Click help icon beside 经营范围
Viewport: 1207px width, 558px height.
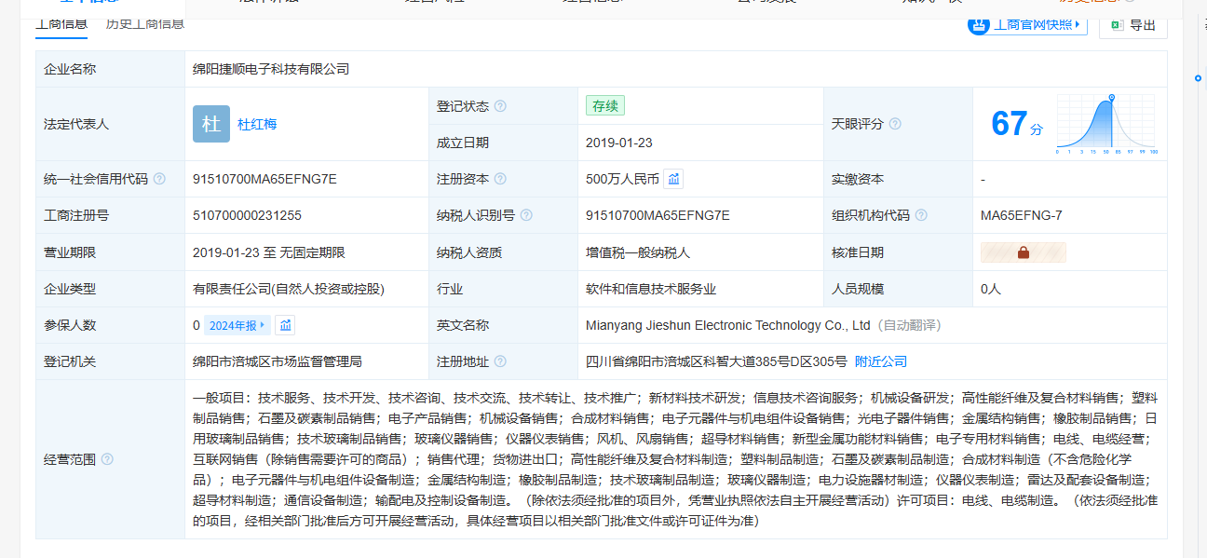[x=107, y=459]
